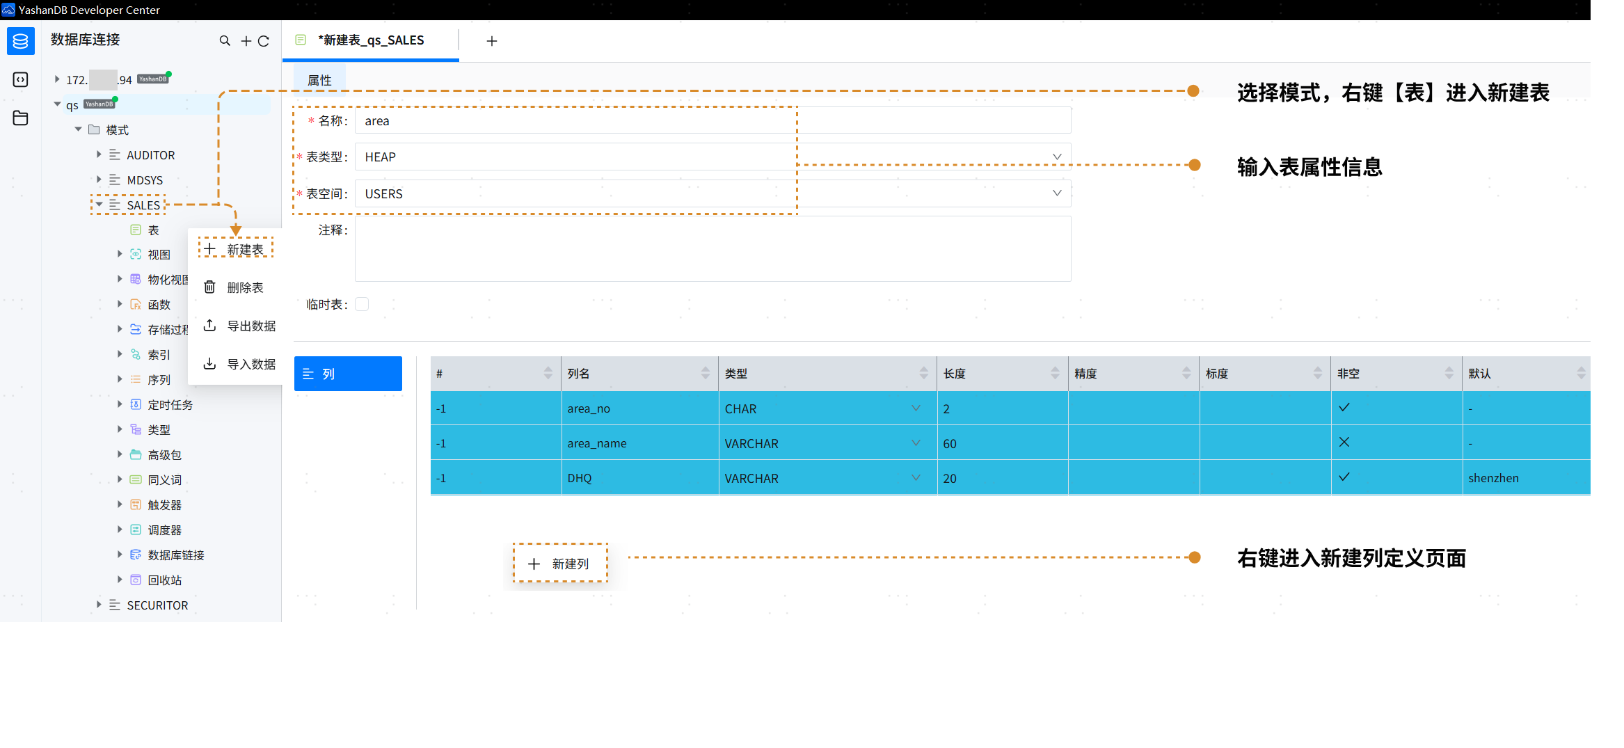The width and height of the screenshot is (1624, 748).
Task: Select 新建表 from context menu
Action: click(237, 249)
